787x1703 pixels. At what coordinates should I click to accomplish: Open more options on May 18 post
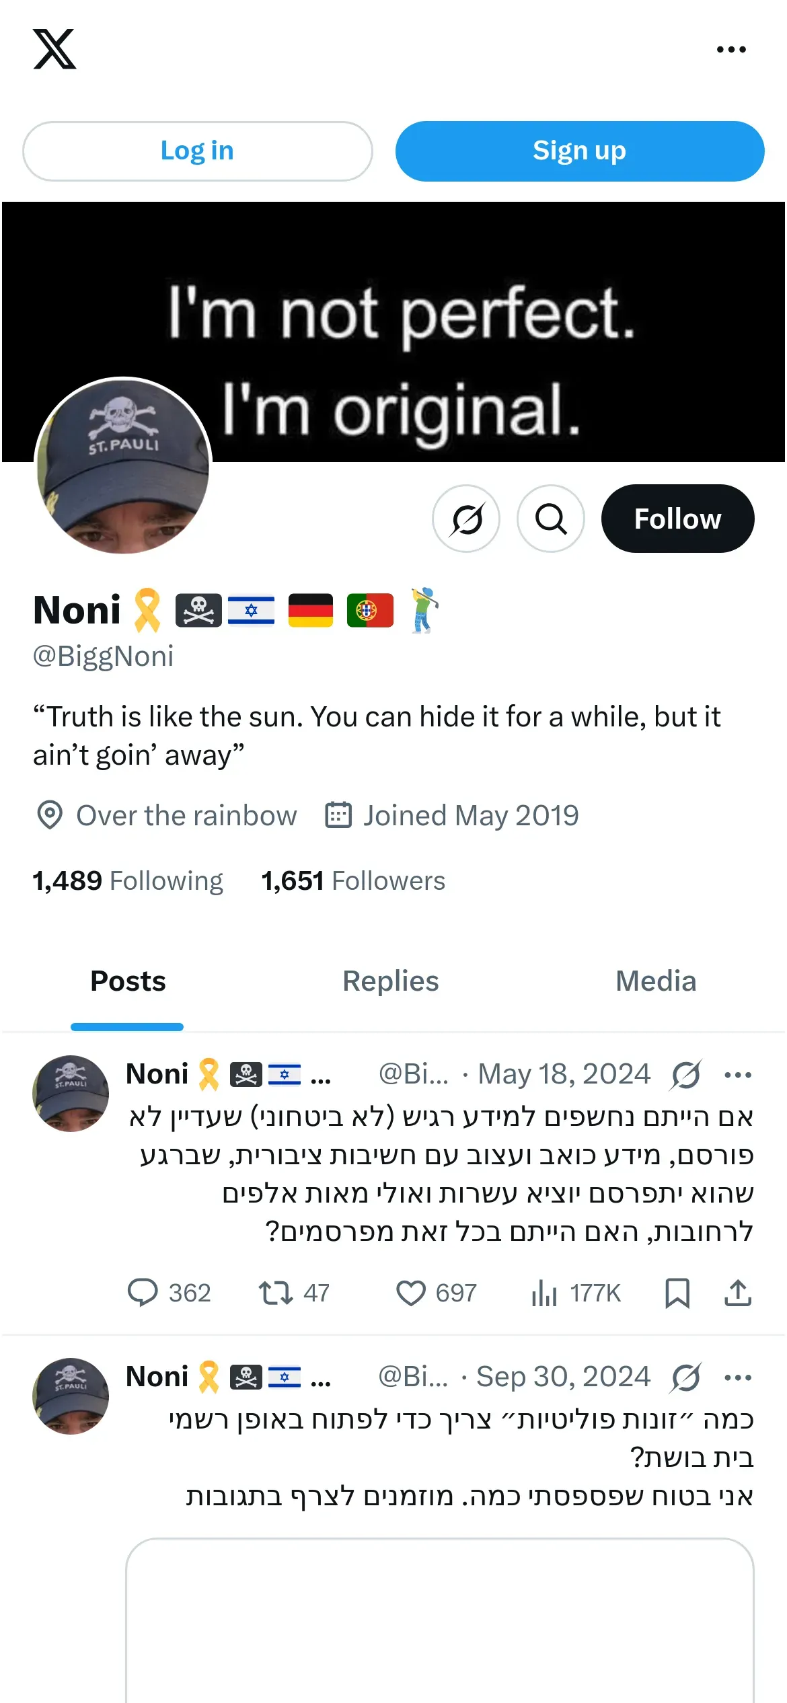(x=738, y=1075)
